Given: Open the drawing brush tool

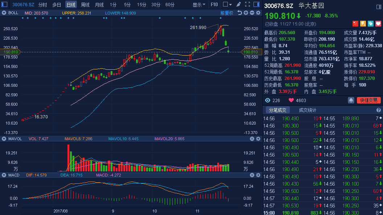Looking at the screenshot, I should point(239,4).
